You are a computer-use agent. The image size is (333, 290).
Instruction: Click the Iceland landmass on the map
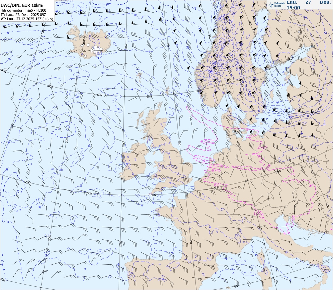click(89, 42)
